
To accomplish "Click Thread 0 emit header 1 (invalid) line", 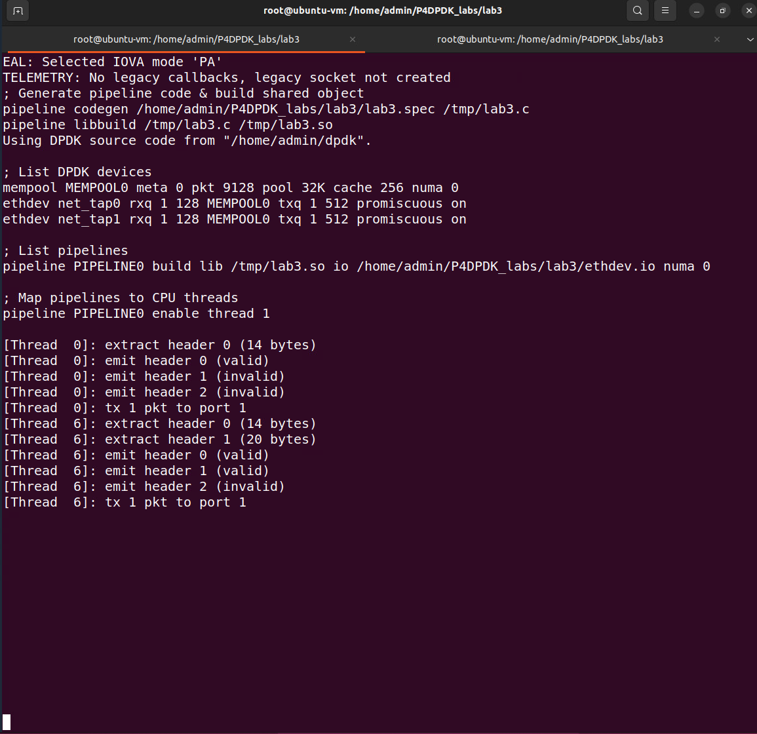I will tap(144, 377).
